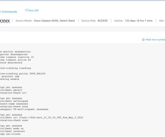Image resolution: width=165 pixels, height=138 pixels.
Task: Click the View 360 external-link icon
Action: [x=26, y=10]
